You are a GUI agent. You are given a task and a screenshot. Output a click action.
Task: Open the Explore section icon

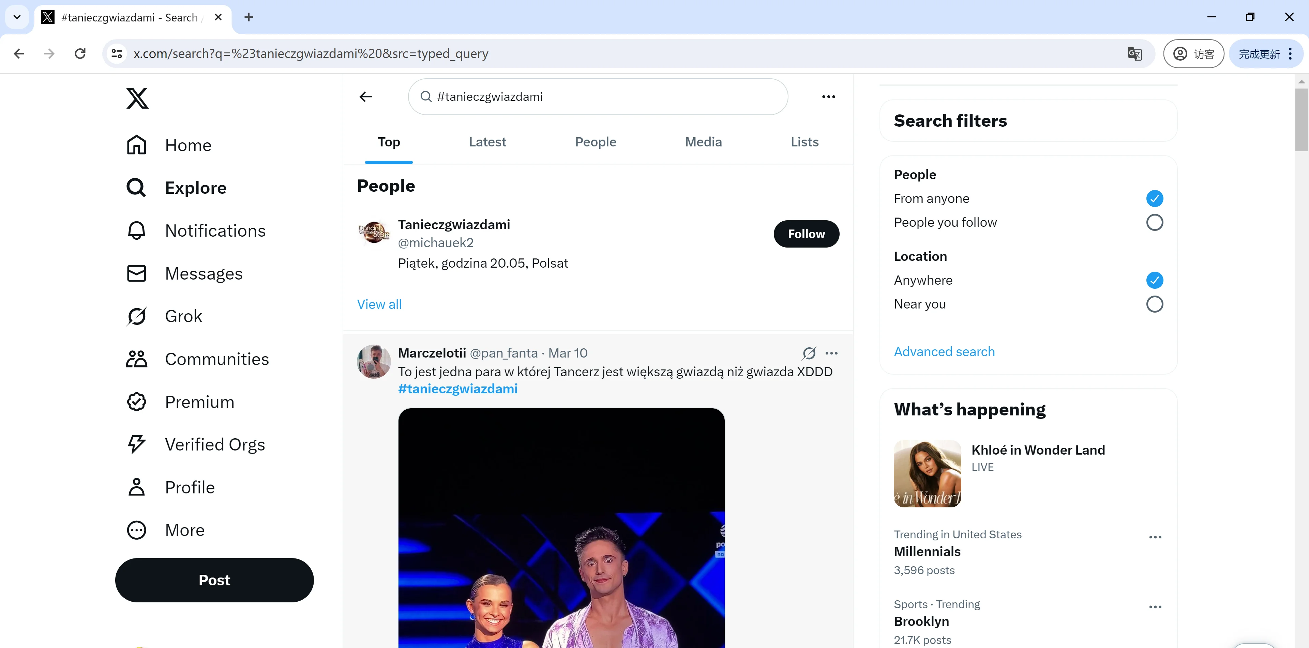click(x=135, y=188)
